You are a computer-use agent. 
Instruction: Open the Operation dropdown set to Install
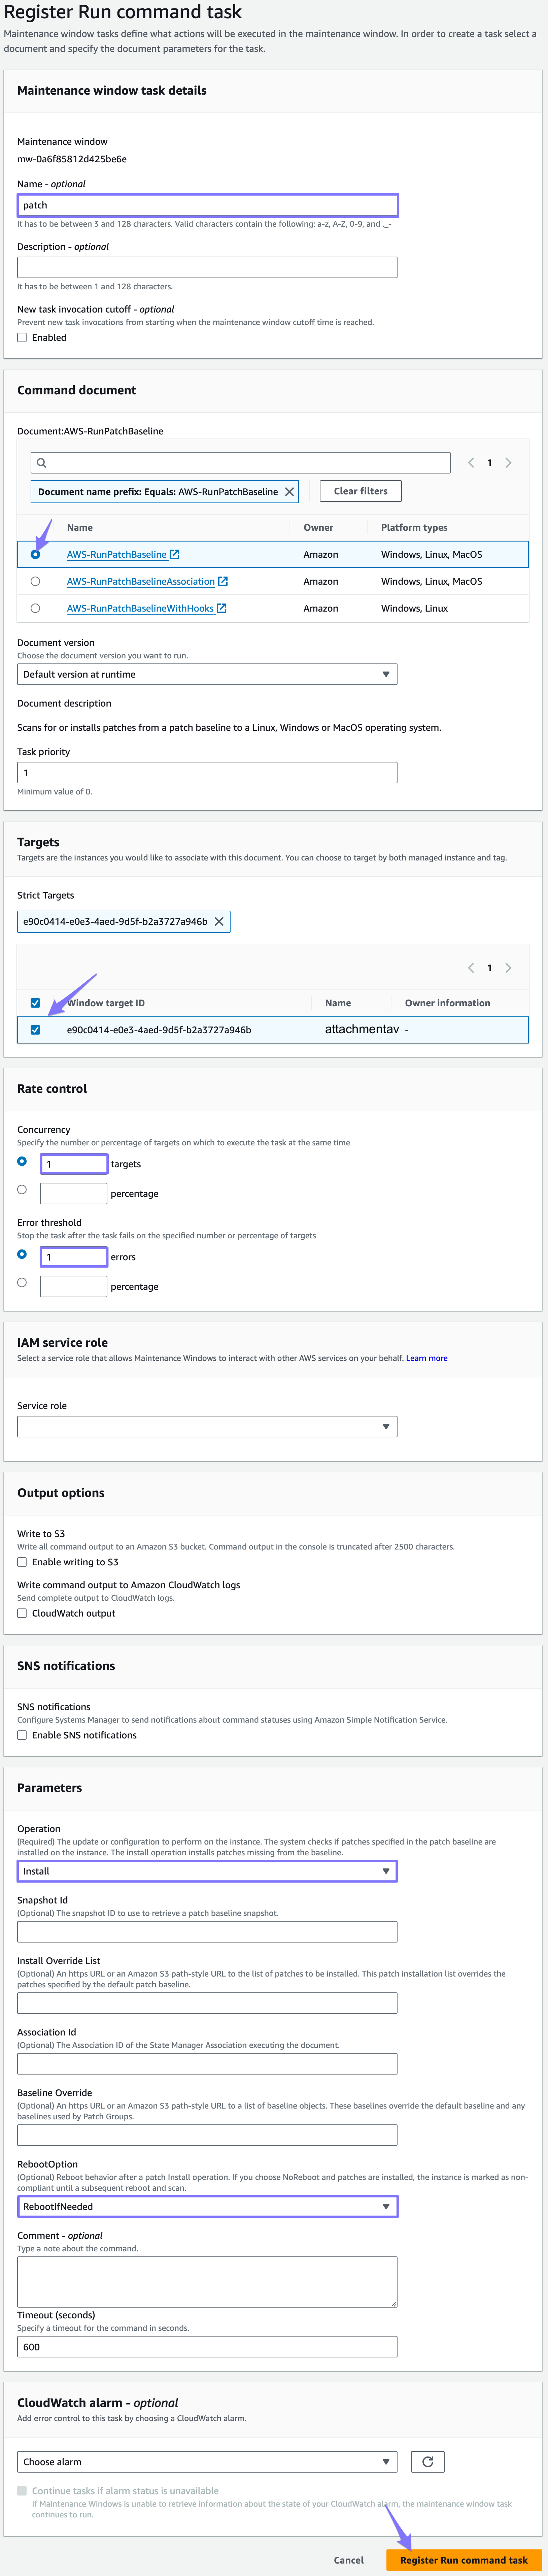207,1871
